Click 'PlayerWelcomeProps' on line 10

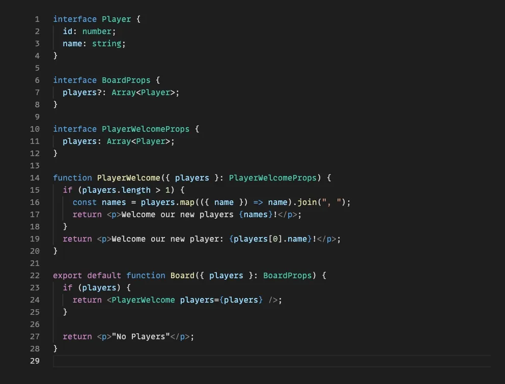(x=146, y=129)
